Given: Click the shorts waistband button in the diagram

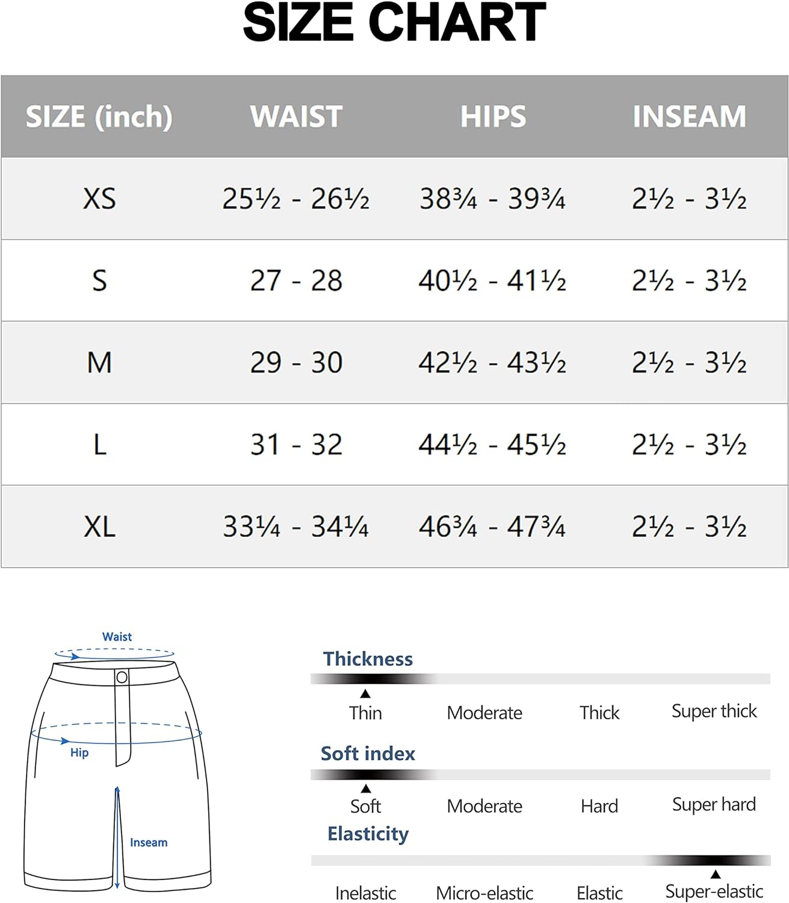Looking at the screenshot, I should tap(122, 677).
